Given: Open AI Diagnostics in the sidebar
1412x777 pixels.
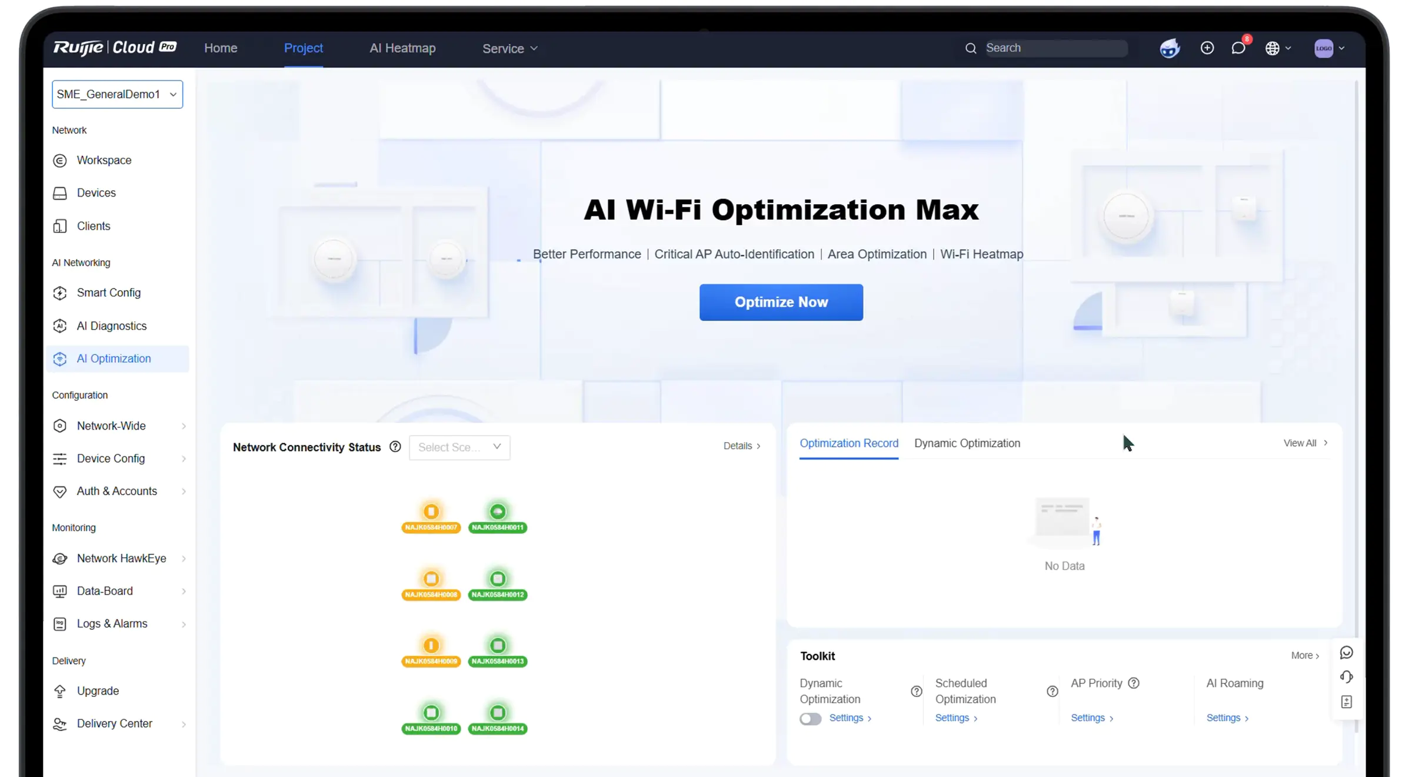Looking at the screenshot, I should (x=111, y=326).
